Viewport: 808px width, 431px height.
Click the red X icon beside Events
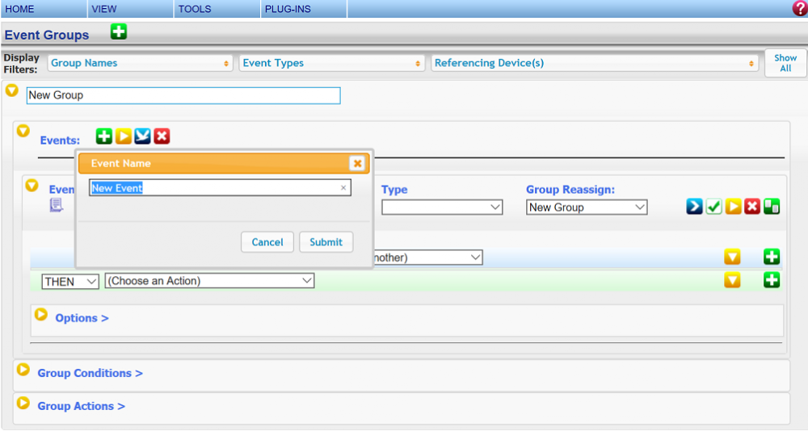162,136
